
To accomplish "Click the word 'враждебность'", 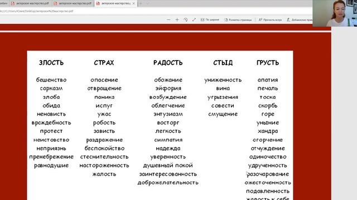I will click(x=51, y=122).
